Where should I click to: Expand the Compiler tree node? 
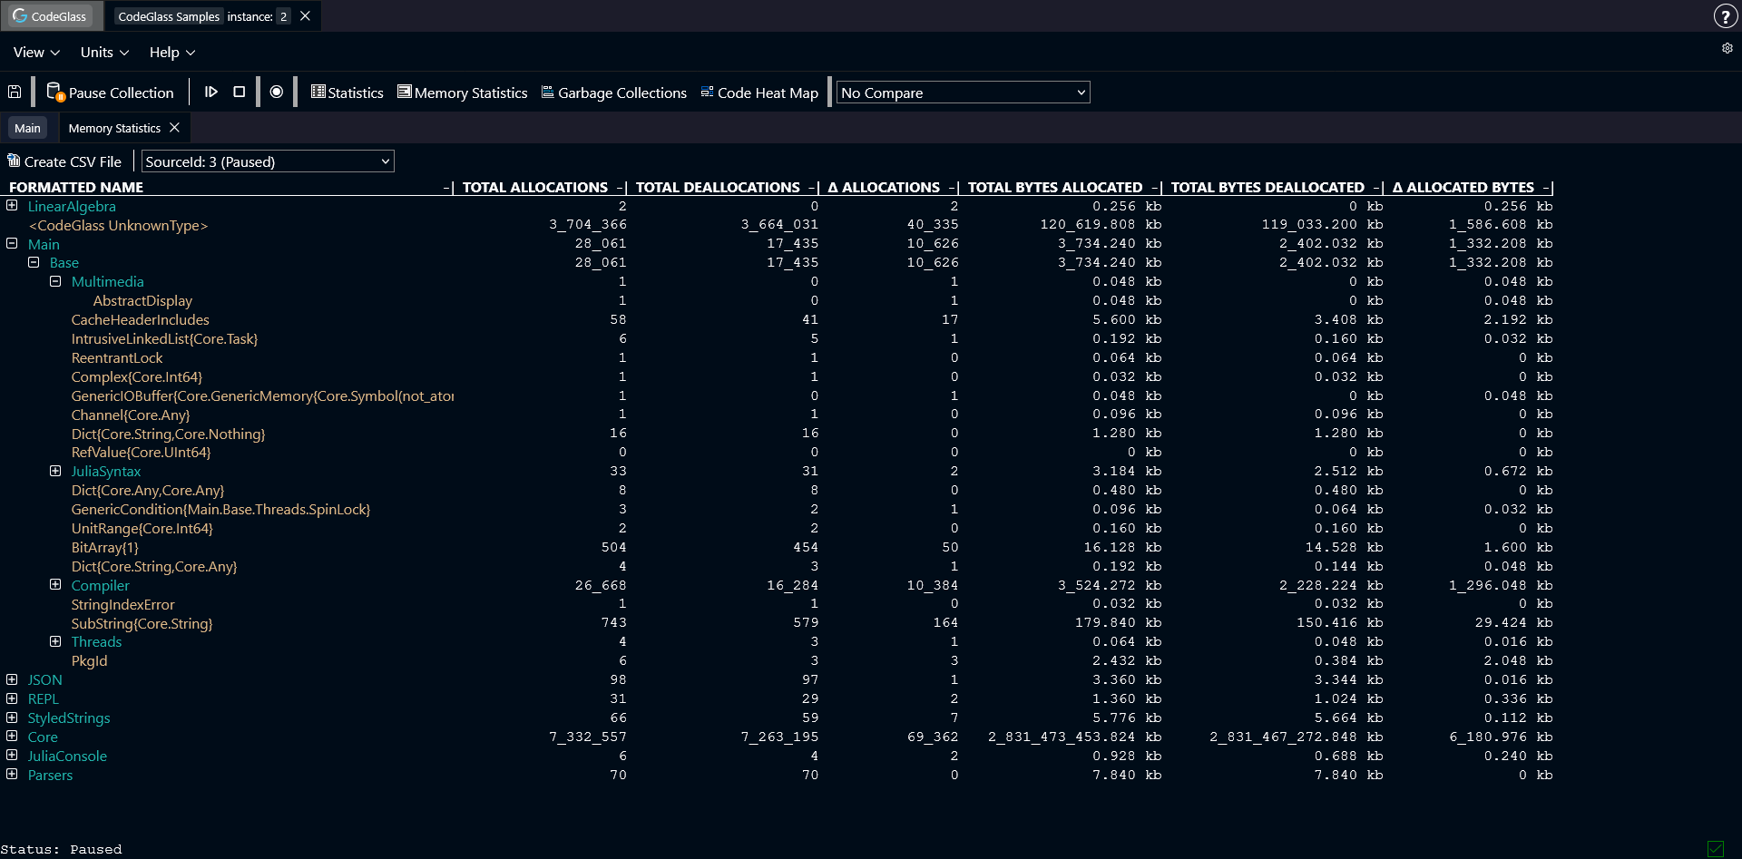click(56, 585)
